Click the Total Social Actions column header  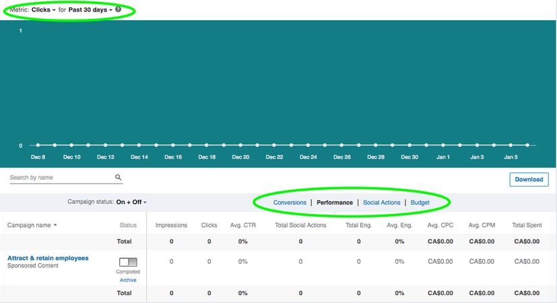[300, 225]
